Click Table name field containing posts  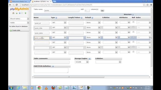[62, 10]
